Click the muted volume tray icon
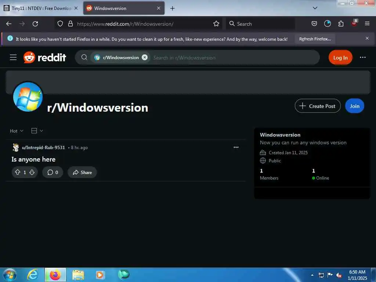The width and height of the screenshot is (376, 282). (339, 275)
